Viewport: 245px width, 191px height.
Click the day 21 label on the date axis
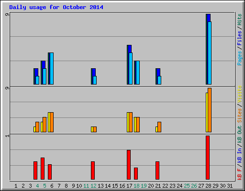pyautogui.click(x=158, y=186)
